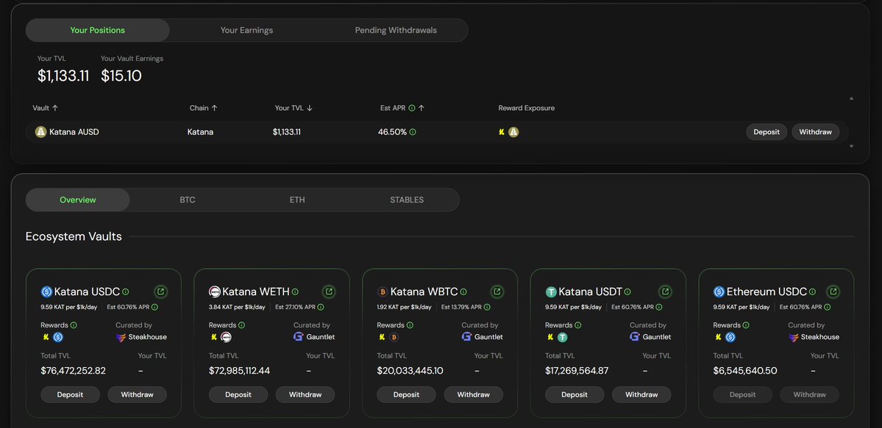Select the STABLES vault tab
The height and width of the screenshot is (428, 882).
pyautogui.click(x=407, y=200)
